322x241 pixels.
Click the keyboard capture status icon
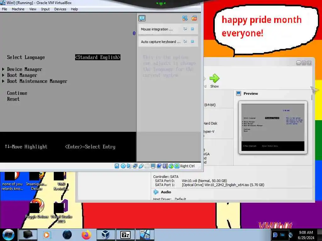[x=177, y=166]
